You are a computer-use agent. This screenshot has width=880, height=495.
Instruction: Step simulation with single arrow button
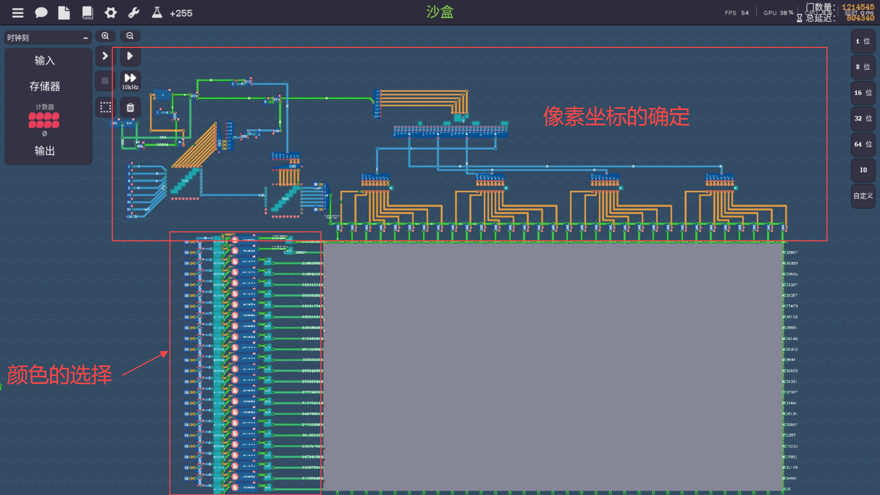click(105, 56)
